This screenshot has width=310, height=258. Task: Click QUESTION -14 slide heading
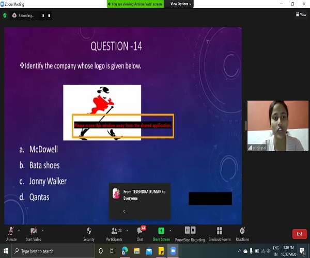(x=116, y=46)
